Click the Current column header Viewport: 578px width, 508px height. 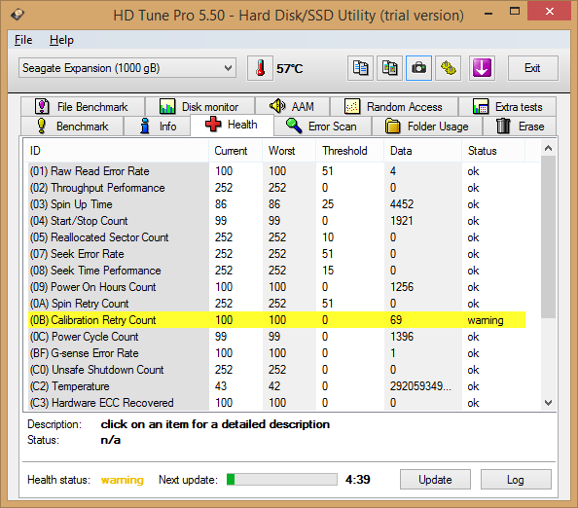point(235,151)
